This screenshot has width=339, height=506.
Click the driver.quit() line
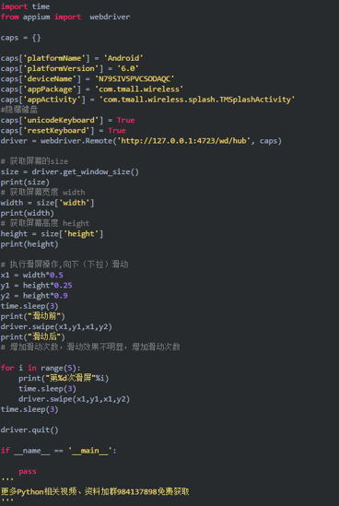pos(29,430)
